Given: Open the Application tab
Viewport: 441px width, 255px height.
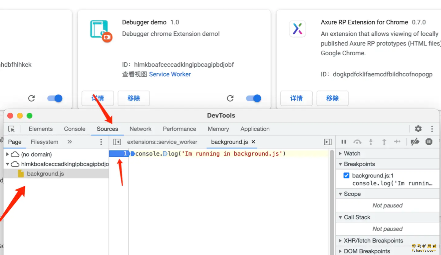Looking at the screenshot, I should tap(255, 129).
